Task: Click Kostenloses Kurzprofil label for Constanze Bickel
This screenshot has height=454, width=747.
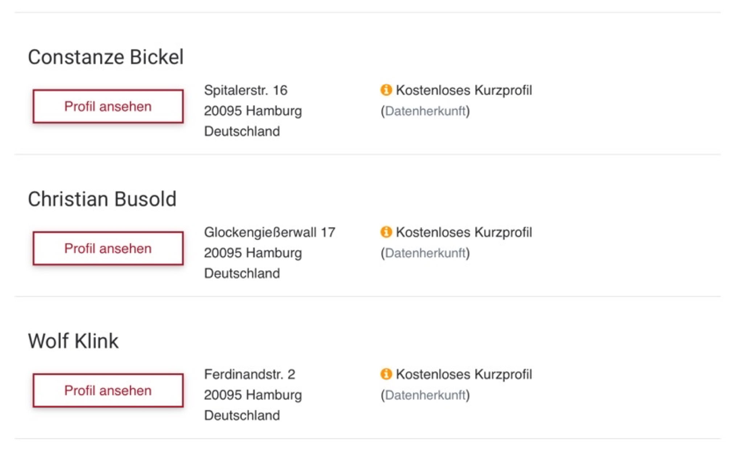Action: coord(464,90)
